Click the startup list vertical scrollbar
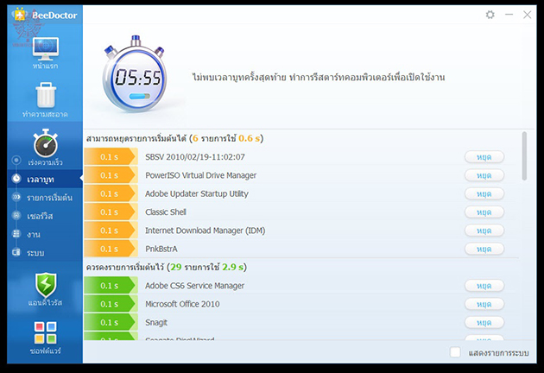Viewport: 544px width, 373px height. 524,155
